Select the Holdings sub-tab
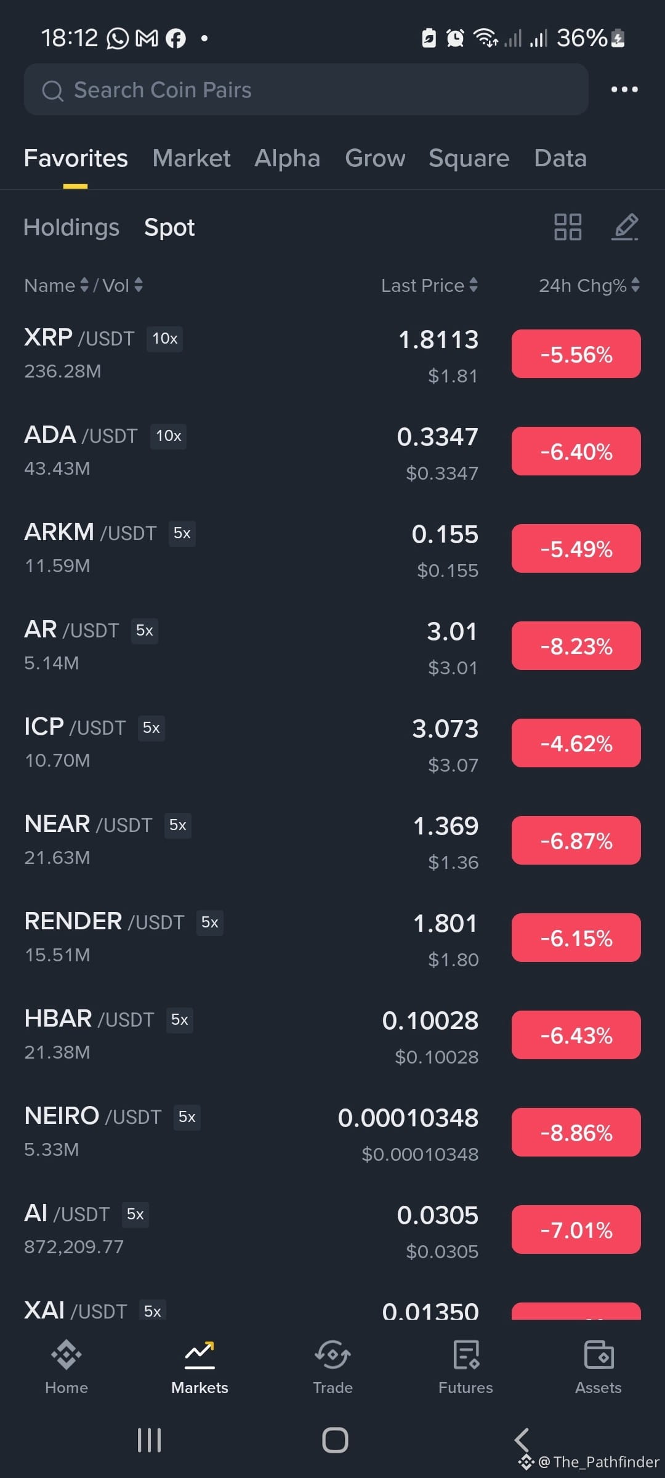This screenshot has width=665, height=1478. [71, 227]
